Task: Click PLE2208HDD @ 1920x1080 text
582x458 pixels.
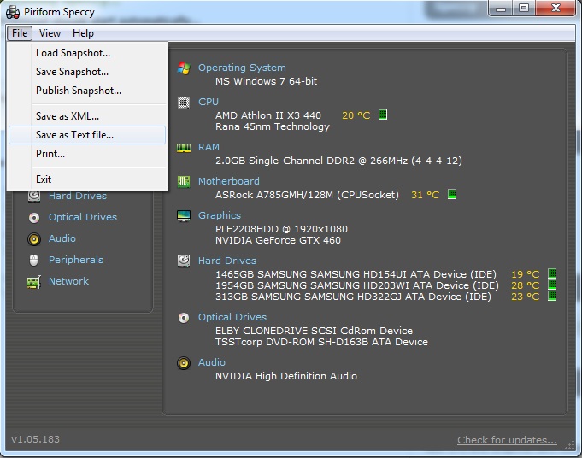Action: click(281, 229)
